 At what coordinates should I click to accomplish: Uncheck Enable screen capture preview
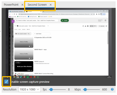[6, 82]
